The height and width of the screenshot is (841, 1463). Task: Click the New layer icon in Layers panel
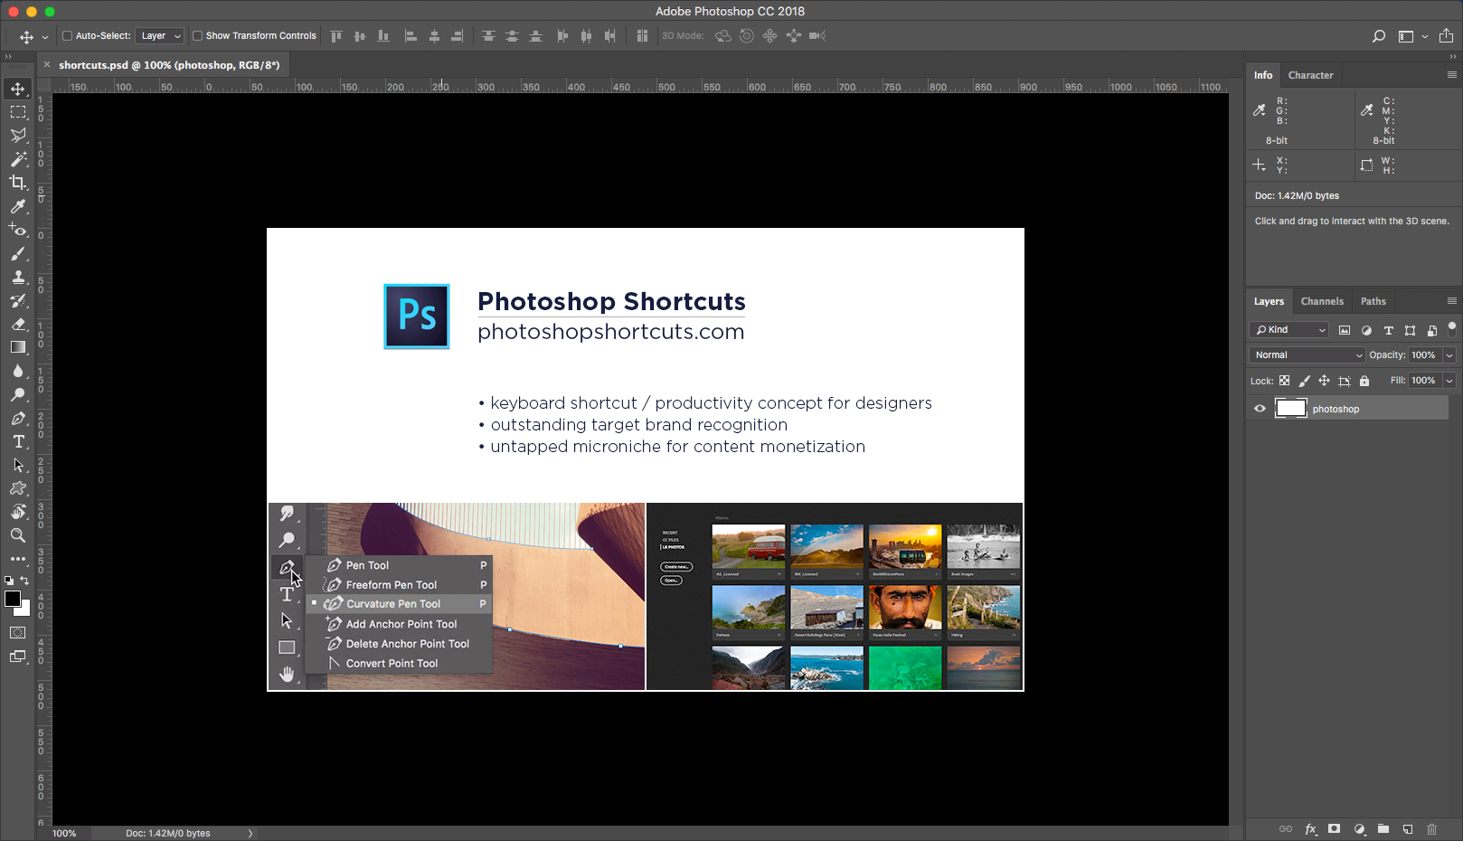(1408, 829)
